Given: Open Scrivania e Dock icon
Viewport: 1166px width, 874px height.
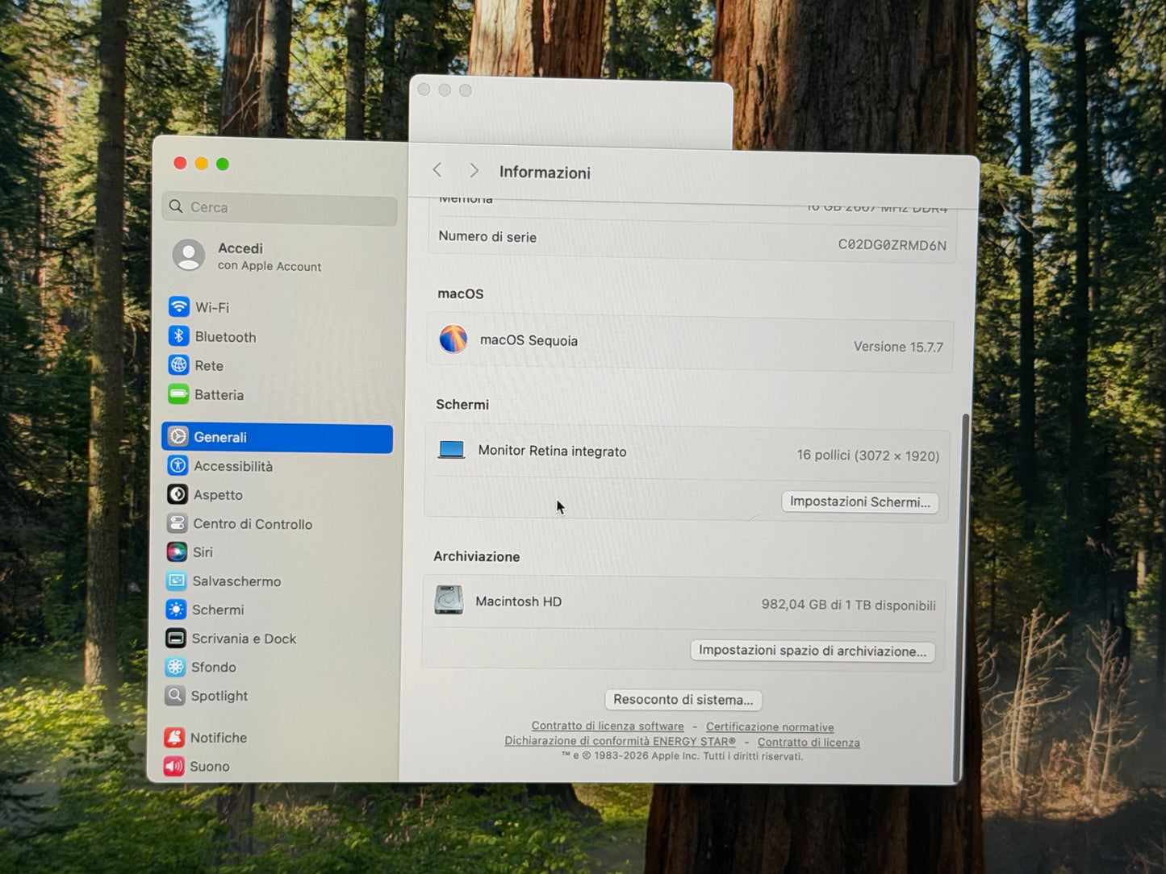Looking at the screenshot, I should click(x=176, y=638).
